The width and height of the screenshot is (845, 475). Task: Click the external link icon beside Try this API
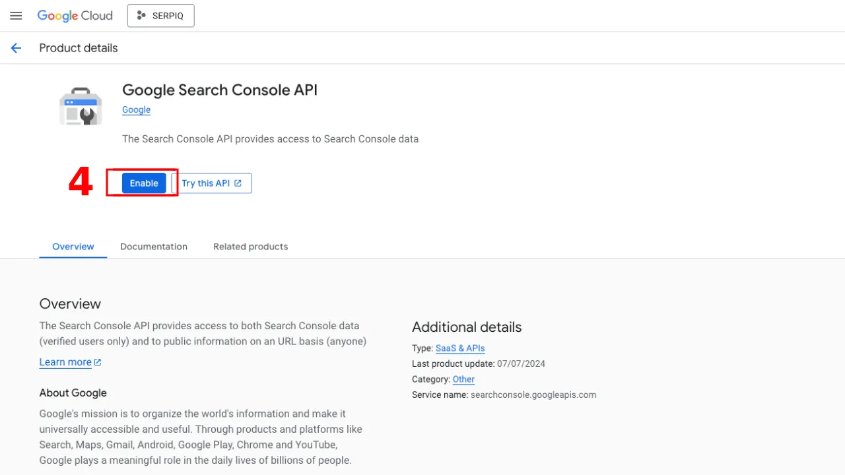[x=238, y=183]
